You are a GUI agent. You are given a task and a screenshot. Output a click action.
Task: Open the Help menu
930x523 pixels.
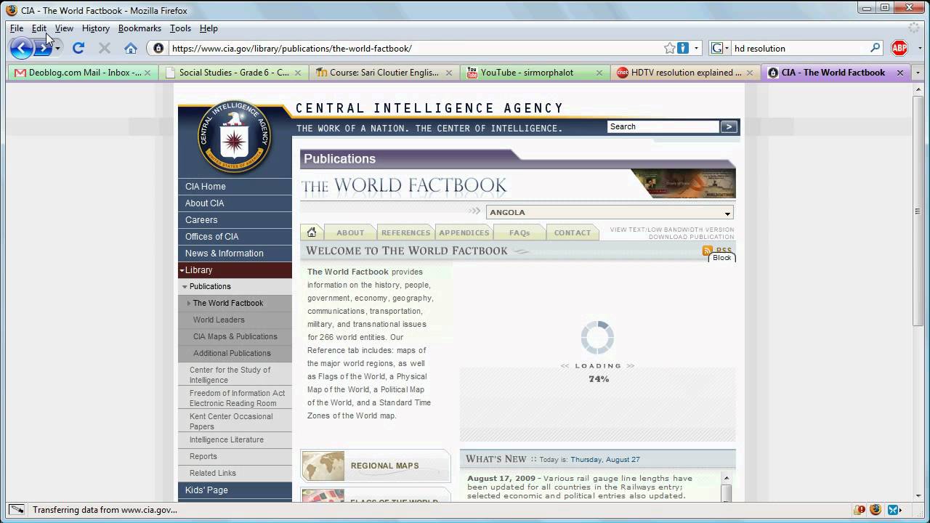[x=209, y=28]
